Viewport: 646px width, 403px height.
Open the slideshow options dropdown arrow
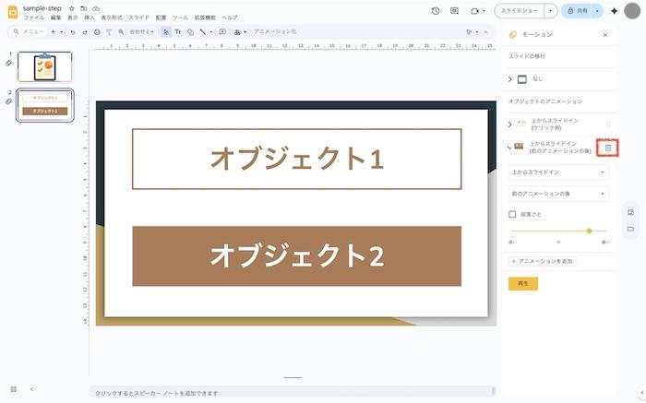(550, 11)
